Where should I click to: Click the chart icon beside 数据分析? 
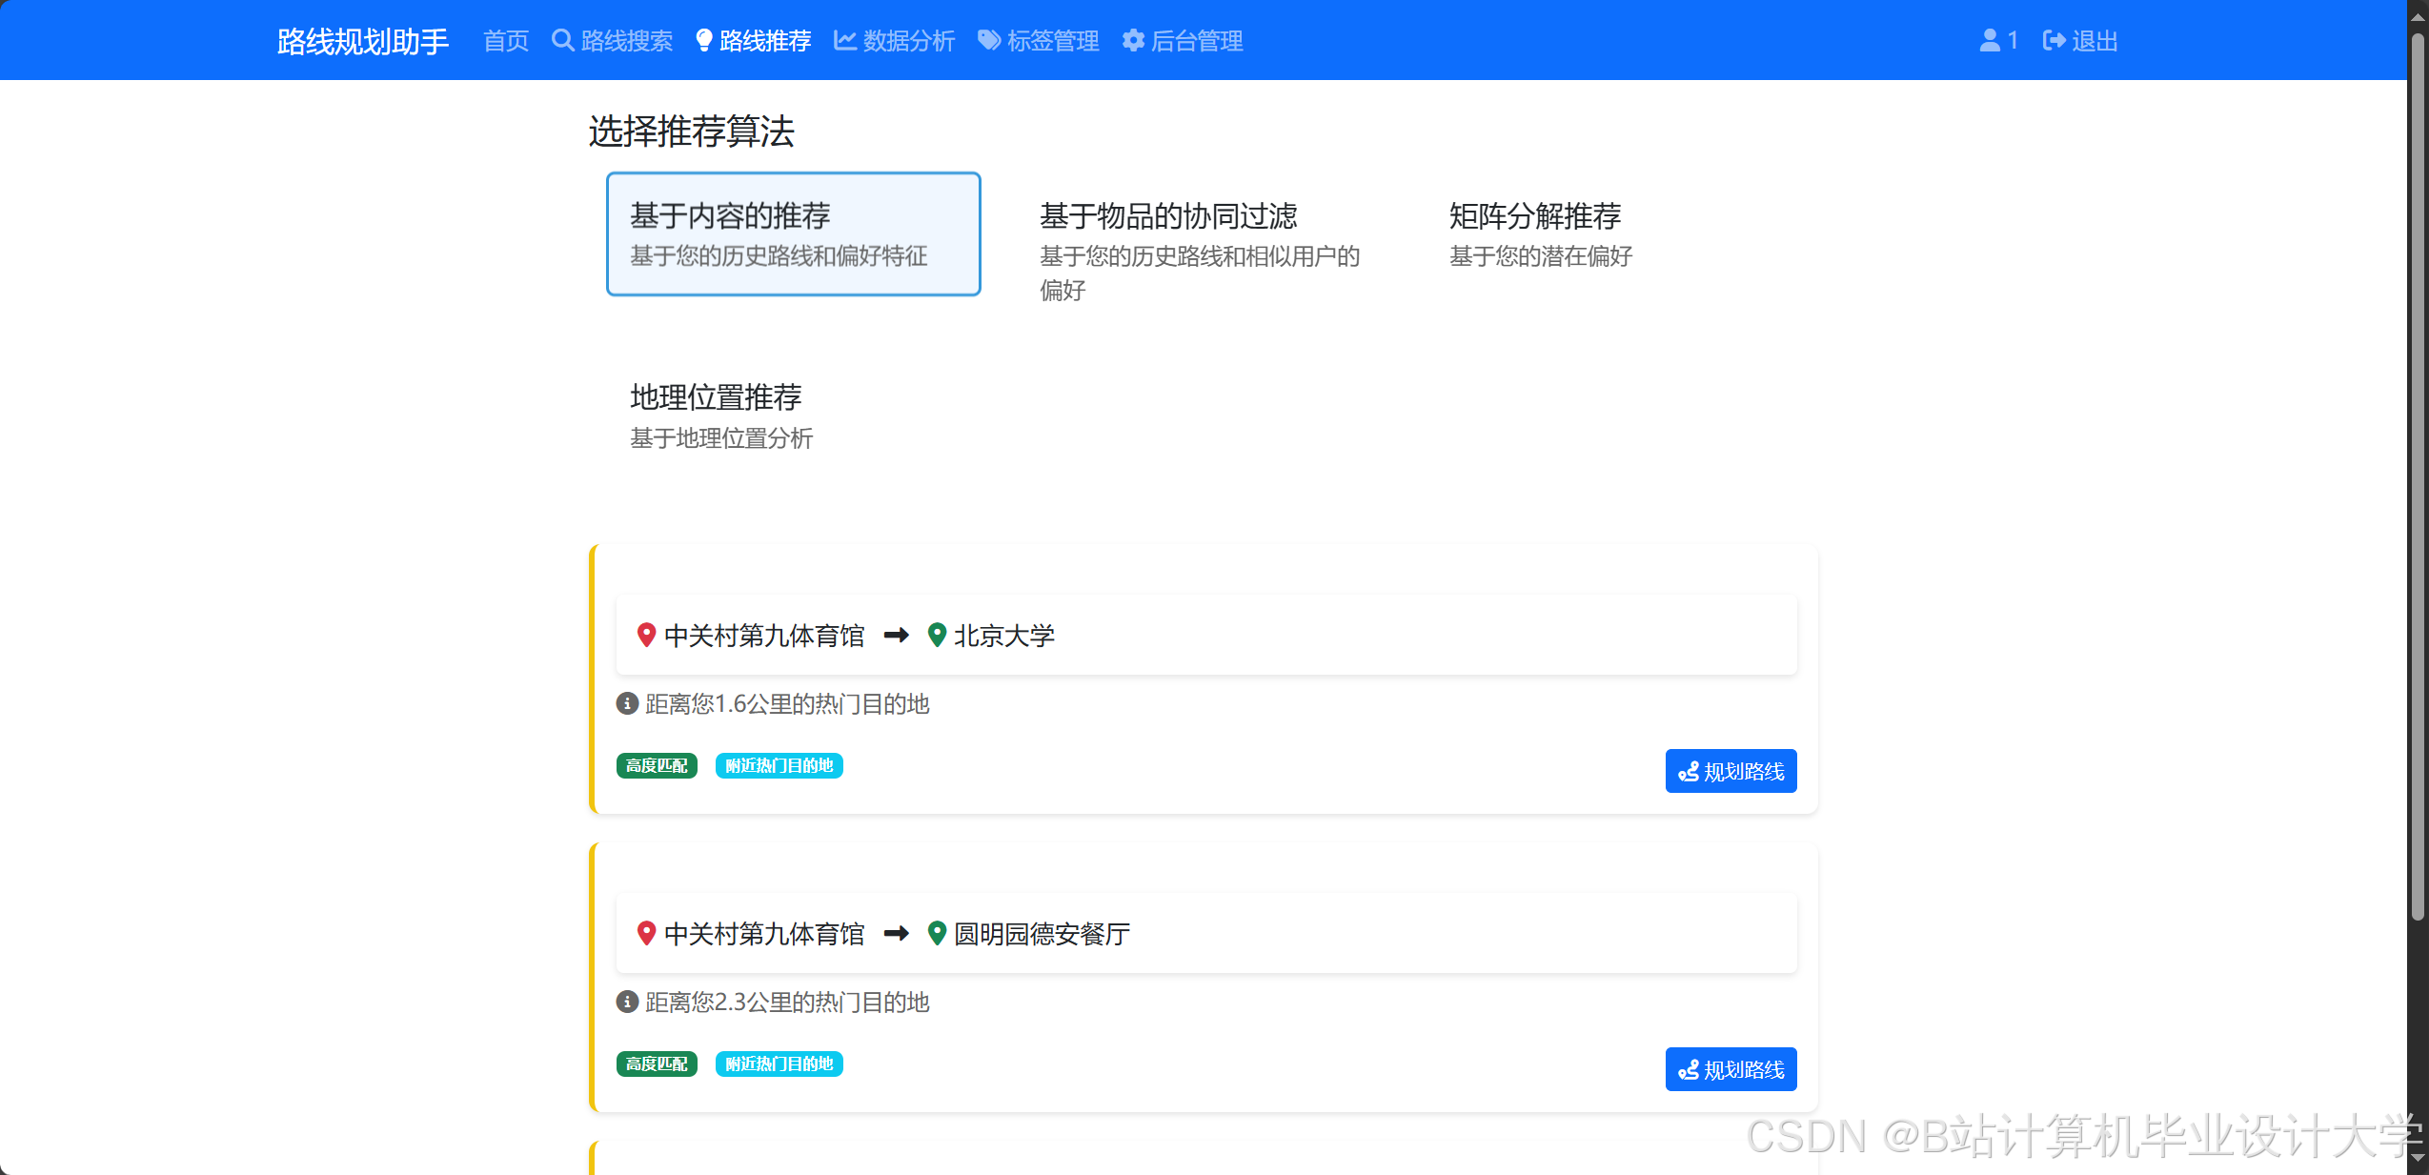point(844,41)
